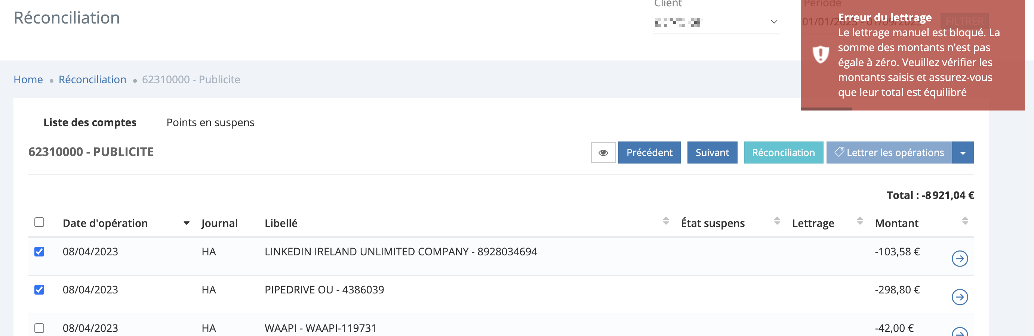
Task: Click 62310000 - Publicite breadcrumb text
Action: point(191,80)
